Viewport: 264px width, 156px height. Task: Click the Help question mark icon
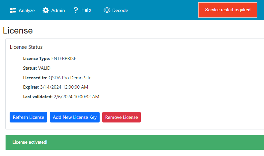pos(76,10)
